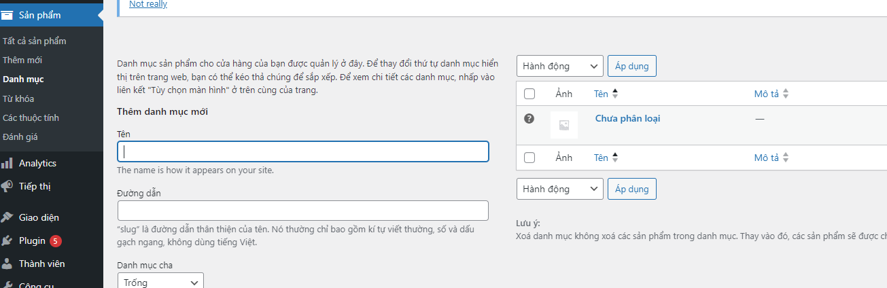Screen dimensions: 887x288
Task: Open the top Hành động bulk action dropdown
Action: 560,66
